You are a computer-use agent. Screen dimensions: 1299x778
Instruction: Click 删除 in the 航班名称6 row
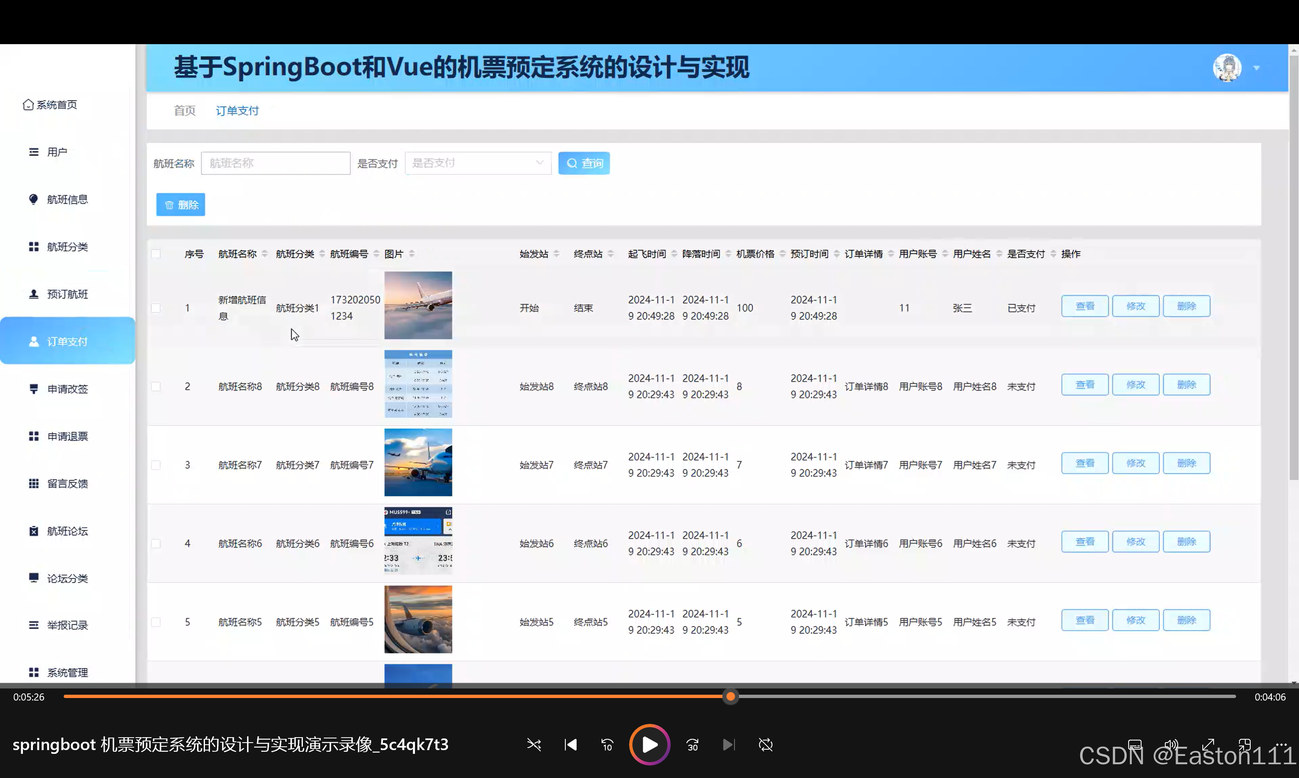tap(1186, 541)
